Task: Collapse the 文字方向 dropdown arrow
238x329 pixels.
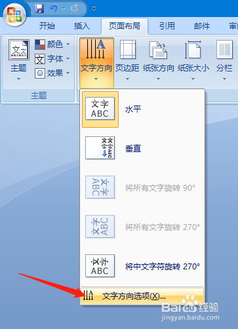Action: [x=96, y=79]
